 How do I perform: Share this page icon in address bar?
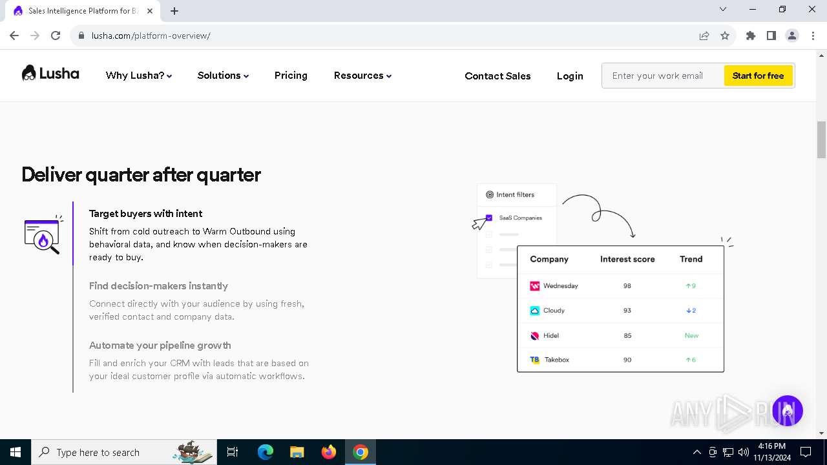click(704, 36)
